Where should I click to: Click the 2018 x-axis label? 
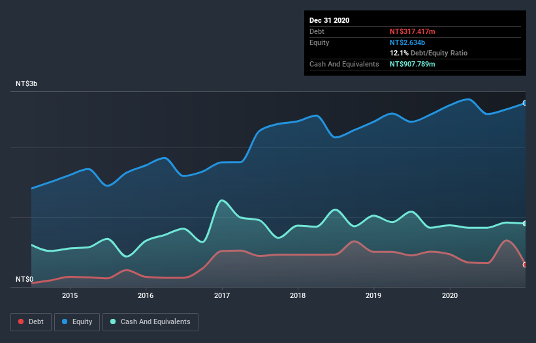tap(298, 295)
